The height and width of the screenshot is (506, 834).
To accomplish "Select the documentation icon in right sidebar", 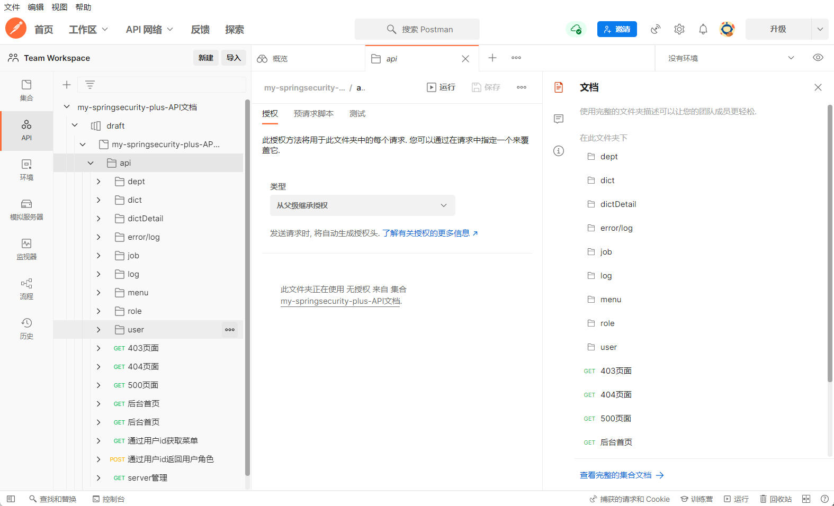I will click(x=559, y=87).
